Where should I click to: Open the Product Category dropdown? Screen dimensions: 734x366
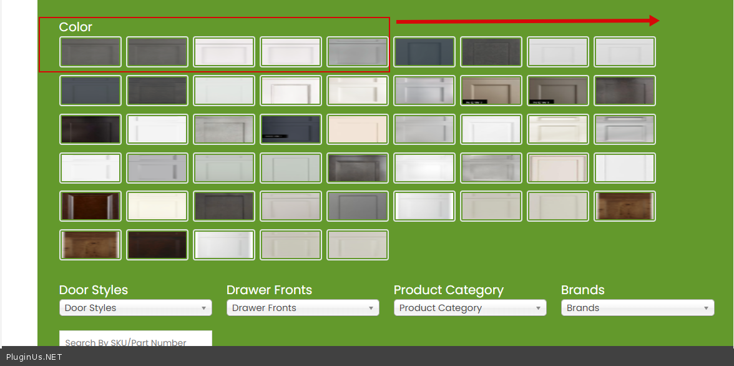470,308
